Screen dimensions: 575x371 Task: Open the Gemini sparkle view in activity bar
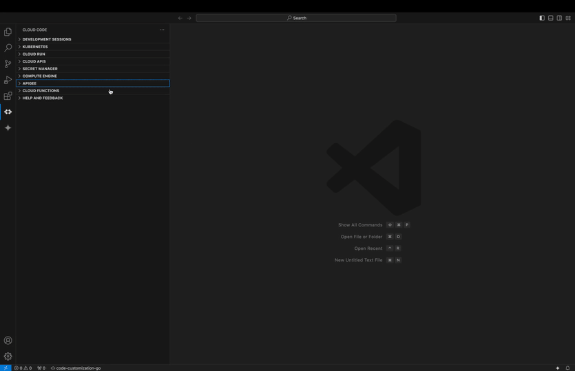8,128
